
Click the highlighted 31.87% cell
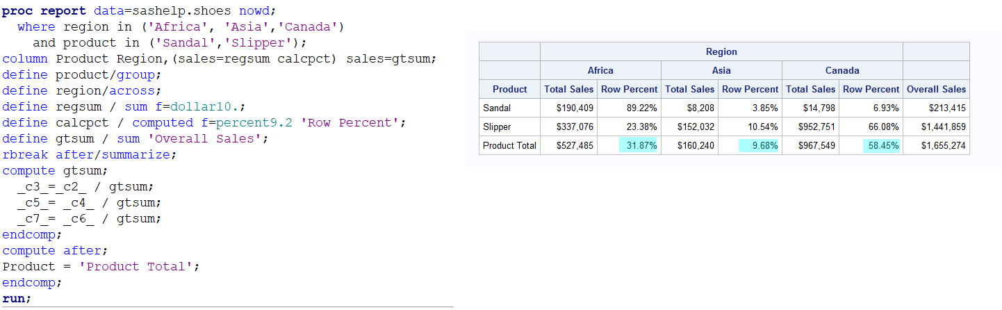point(639,146)
